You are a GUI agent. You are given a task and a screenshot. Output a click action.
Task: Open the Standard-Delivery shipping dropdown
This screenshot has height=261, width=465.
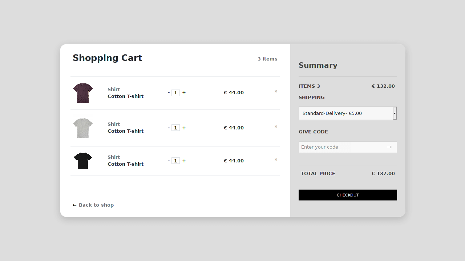347,113
